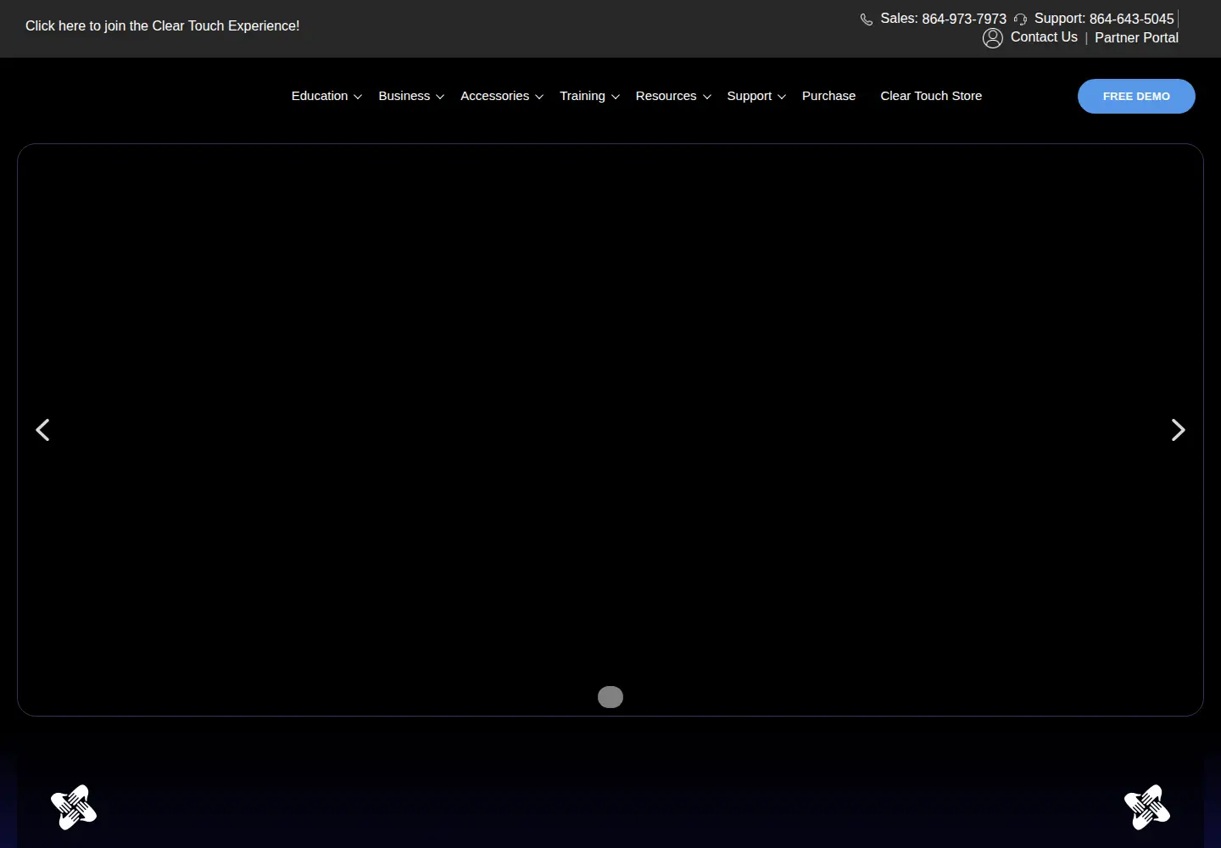Image resolution: width=1221 pixels, height=848 pixels.
Task: Open the Accessories menu
Action: (494, 96)
